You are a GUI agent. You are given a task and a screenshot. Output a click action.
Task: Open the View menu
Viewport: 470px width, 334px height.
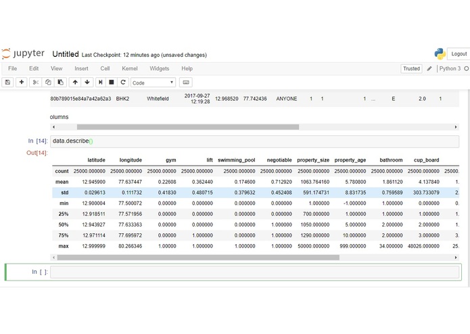coord(56,68)
